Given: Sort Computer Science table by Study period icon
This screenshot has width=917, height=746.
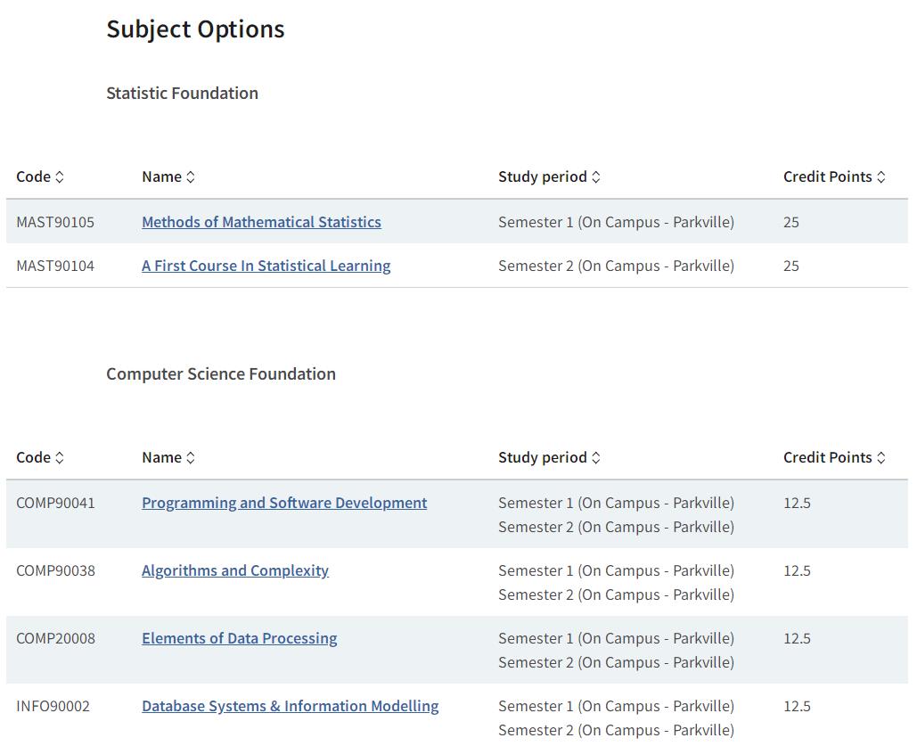Looking at the screenshot, I should coord(596,457).
